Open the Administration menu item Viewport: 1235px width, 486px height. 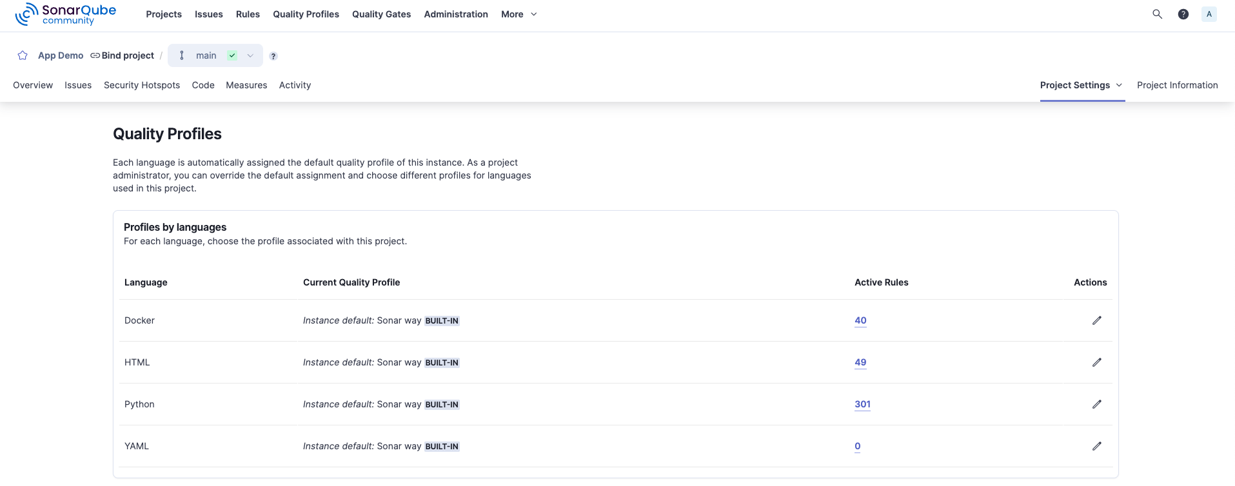tap(456, 14)
